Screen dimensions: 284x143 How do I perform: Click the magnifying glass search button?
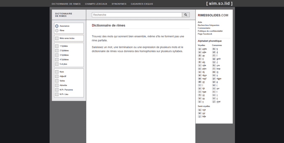click(x=186, y=15)
